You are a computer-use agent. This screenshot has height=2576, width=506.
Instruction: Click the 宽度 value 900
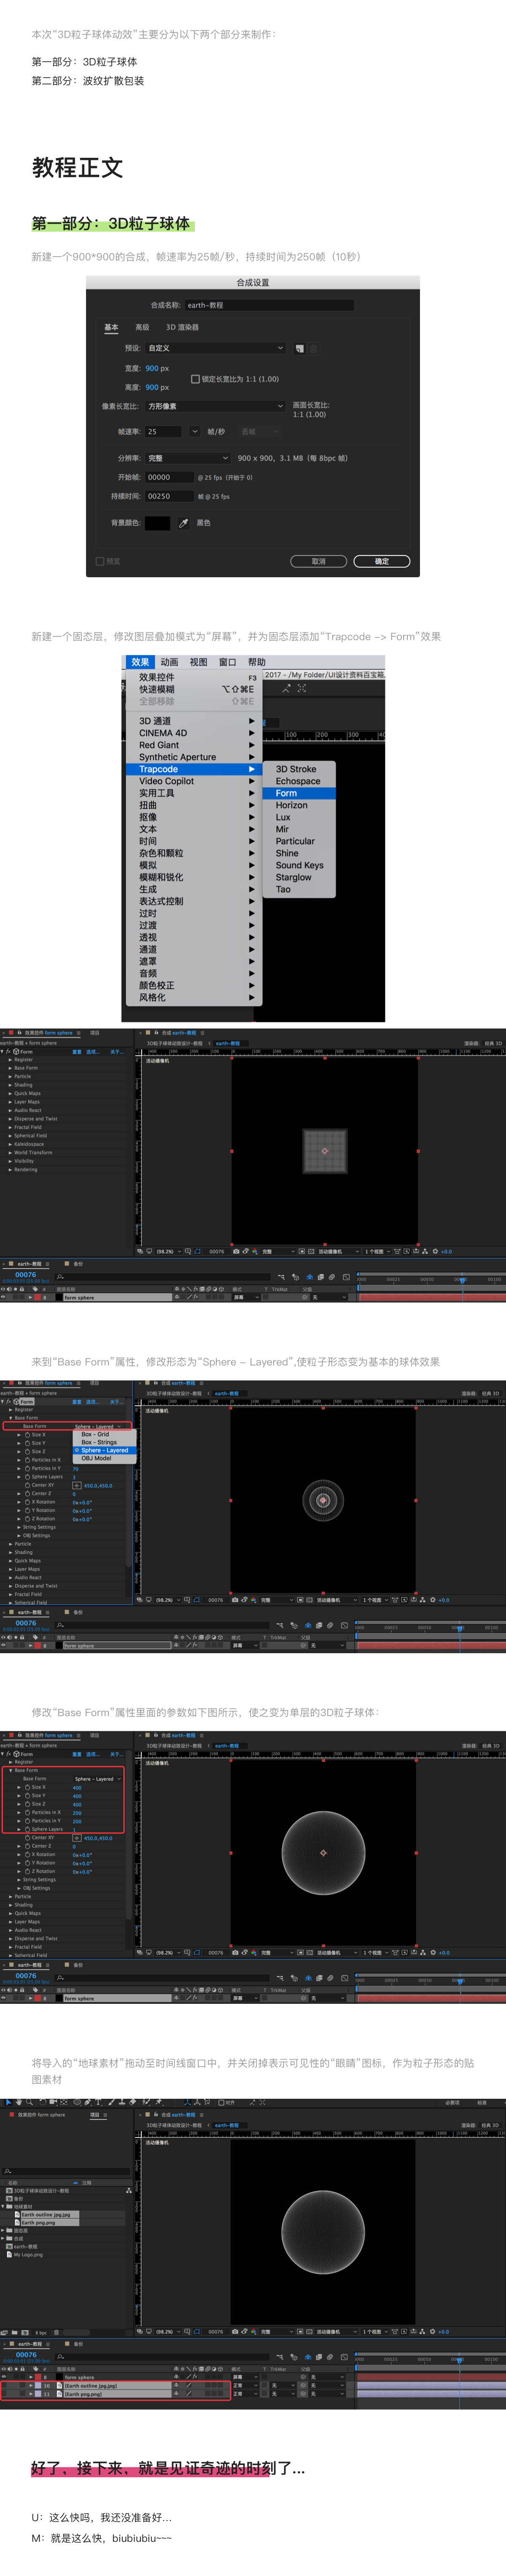[151, 368]
